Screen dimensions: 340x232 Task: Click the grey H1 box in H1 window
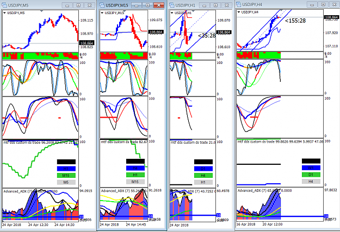pyautogui.click(x=203, y=182)
